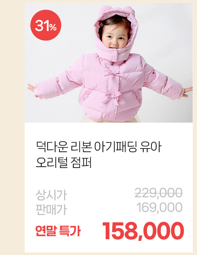Click the 상시가 regular price label

tap(51, 195)
